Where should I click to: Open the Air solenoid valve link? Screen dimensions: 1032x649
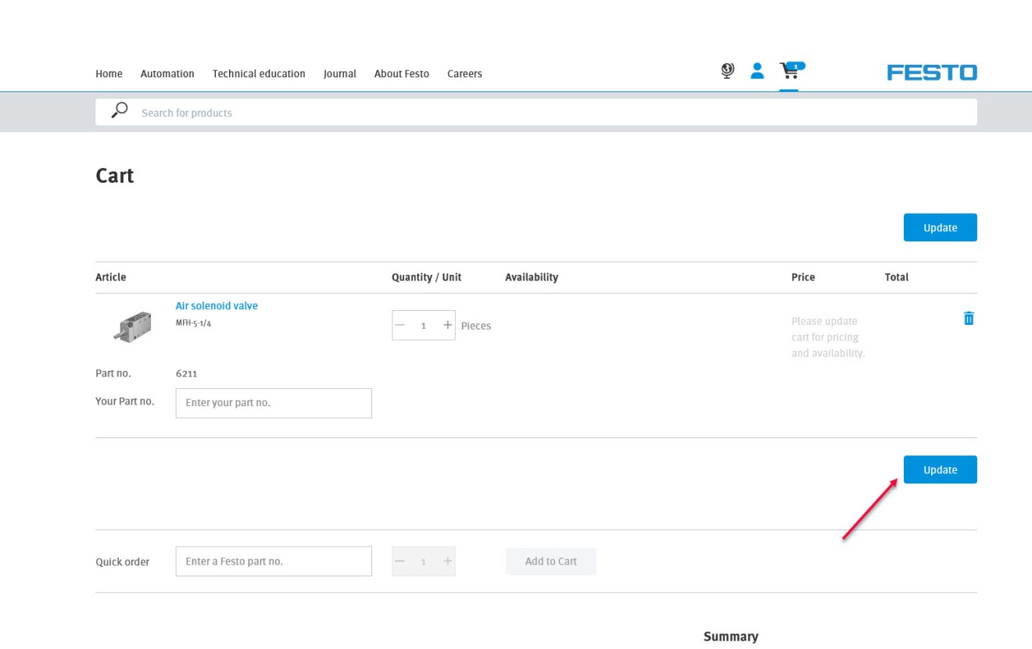[217, 305]
